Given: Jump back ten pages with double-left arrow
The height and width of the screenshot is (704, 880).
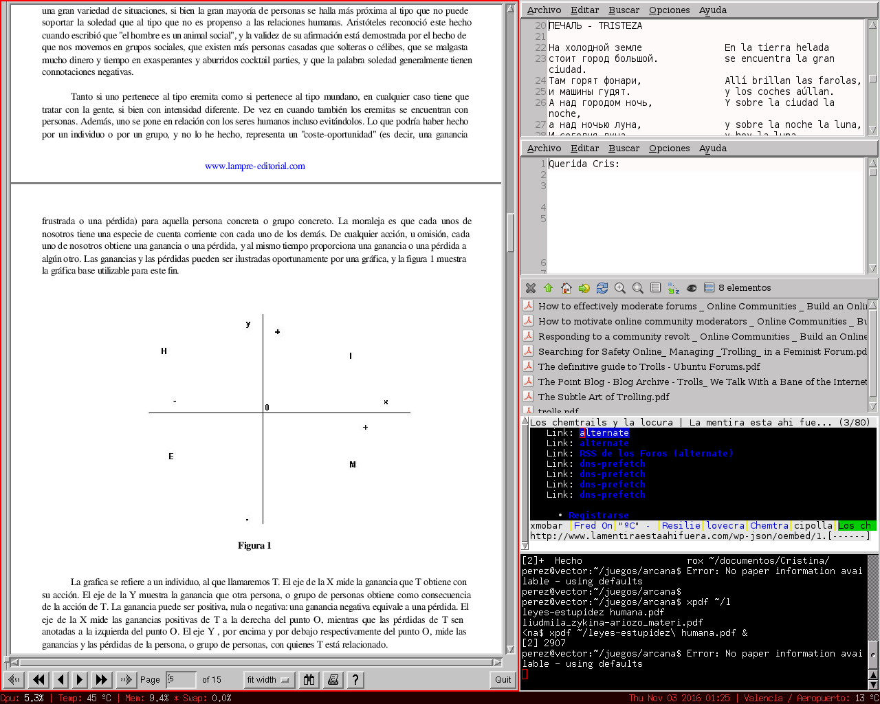Looking at the screenshot, I should (39, 680).
